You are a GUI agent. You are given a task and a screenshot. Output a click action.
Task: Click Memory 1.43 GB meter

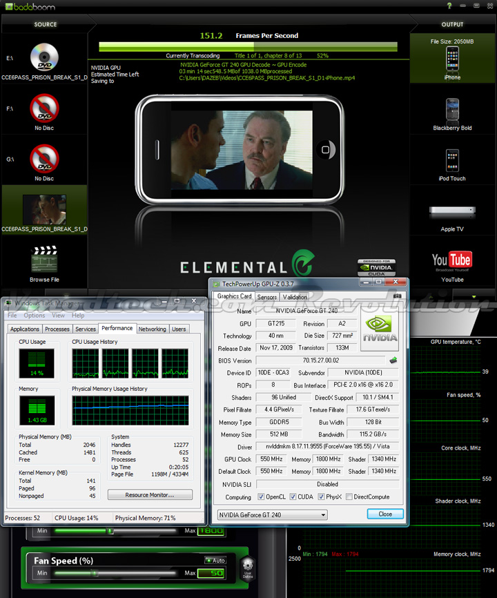pyautogui.click(x=37, y=410)
